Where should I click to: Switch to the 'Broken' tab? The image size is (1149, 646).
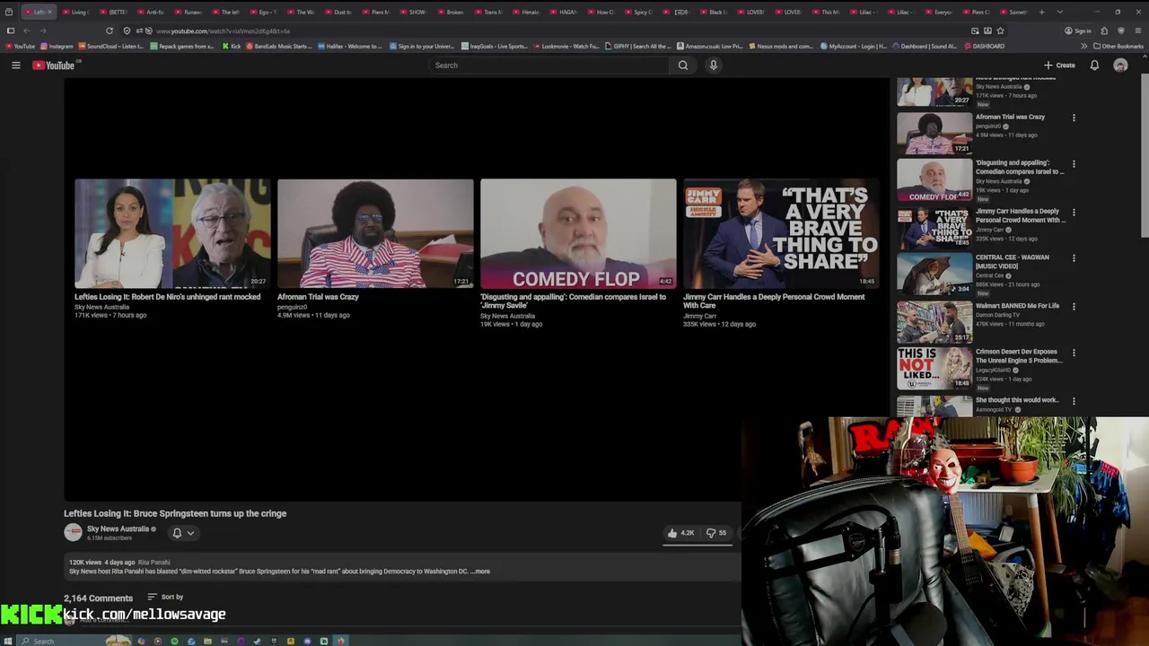pos(452,12)
